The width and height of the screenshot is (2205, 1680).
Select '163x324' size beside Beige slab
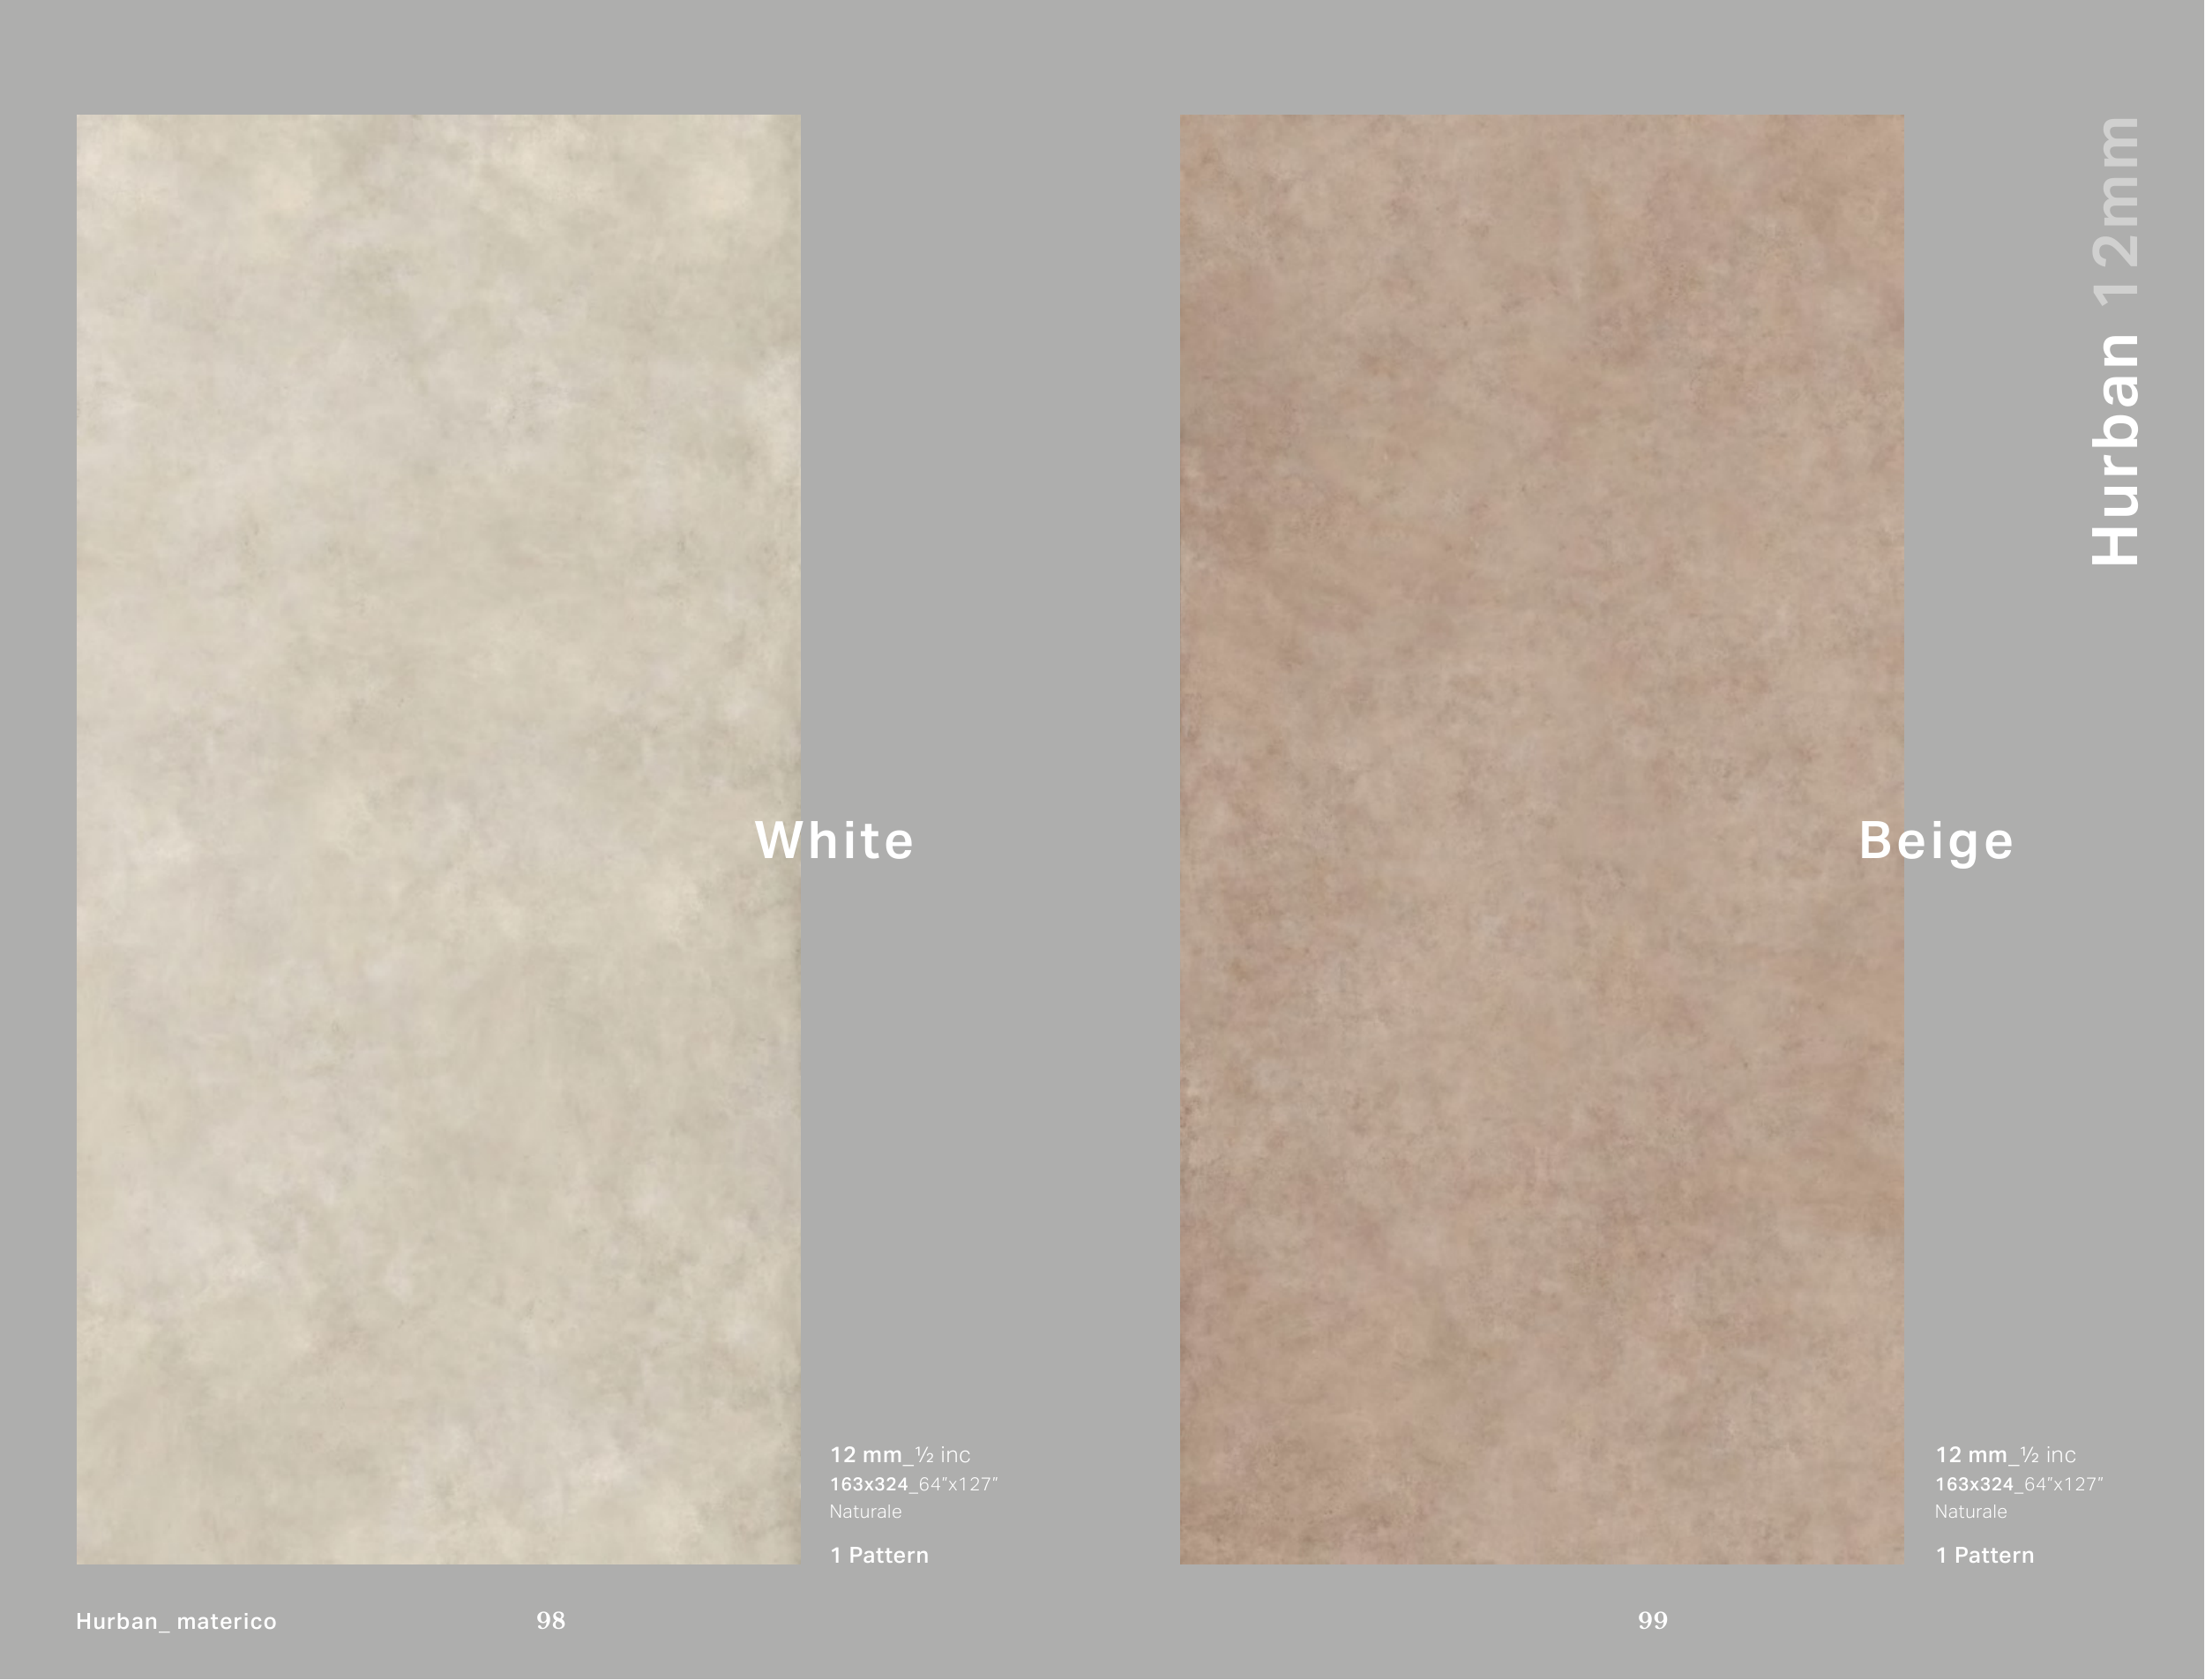(1973, 1484)
